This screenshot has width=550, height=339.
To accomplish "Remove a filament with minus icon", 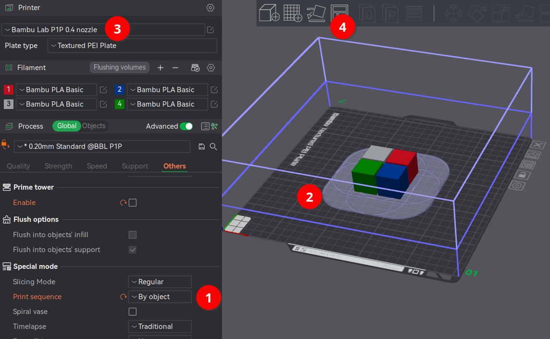I will pyautogui.click(x=175, y=68).
